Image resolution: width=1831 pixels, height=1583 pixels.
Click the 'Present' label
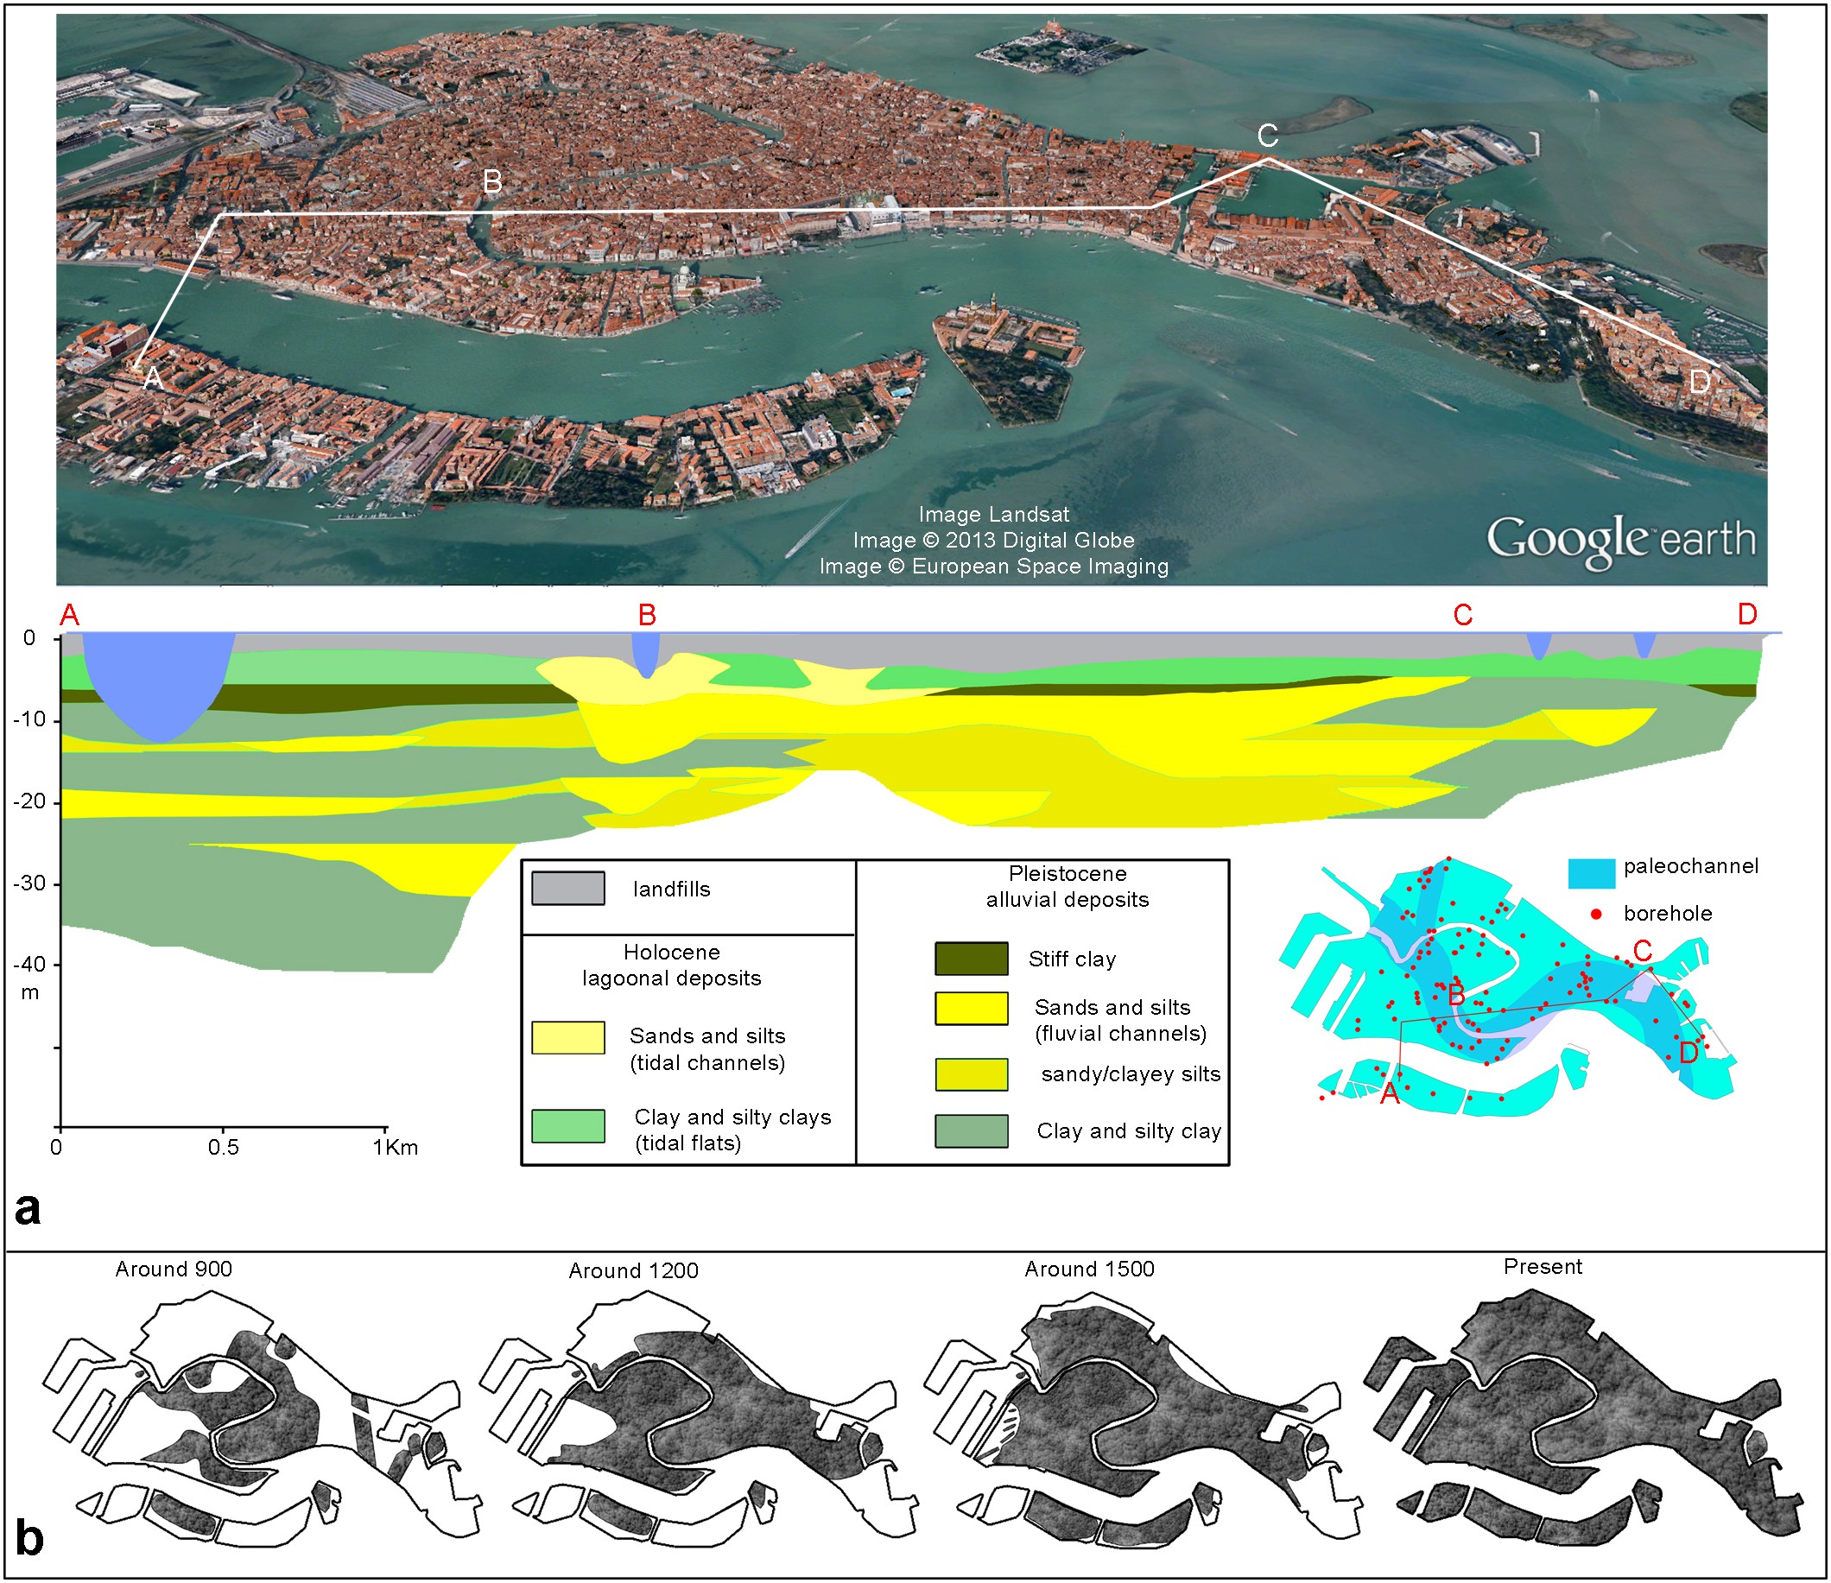[1543, 1267]
